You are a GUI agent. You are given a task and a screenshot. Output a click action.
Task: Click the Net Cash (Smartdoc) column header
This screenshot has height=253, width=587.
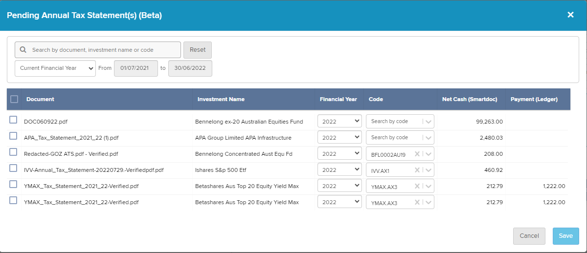coord(470,99)
